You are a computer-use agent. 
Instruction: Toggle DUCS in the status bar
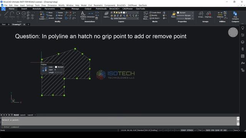pos(208,130)
